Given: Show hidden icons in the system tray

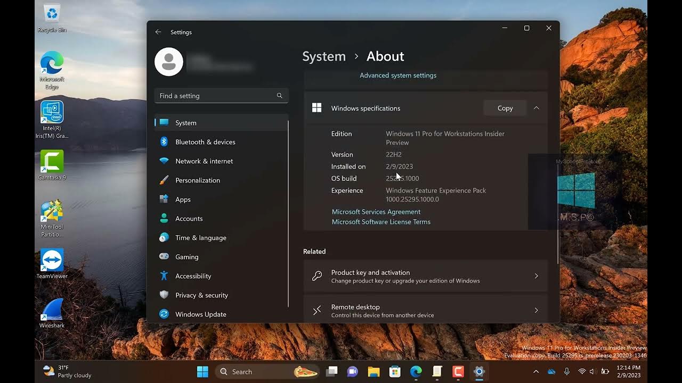Looking at the screenshot, I should (536, 371).
